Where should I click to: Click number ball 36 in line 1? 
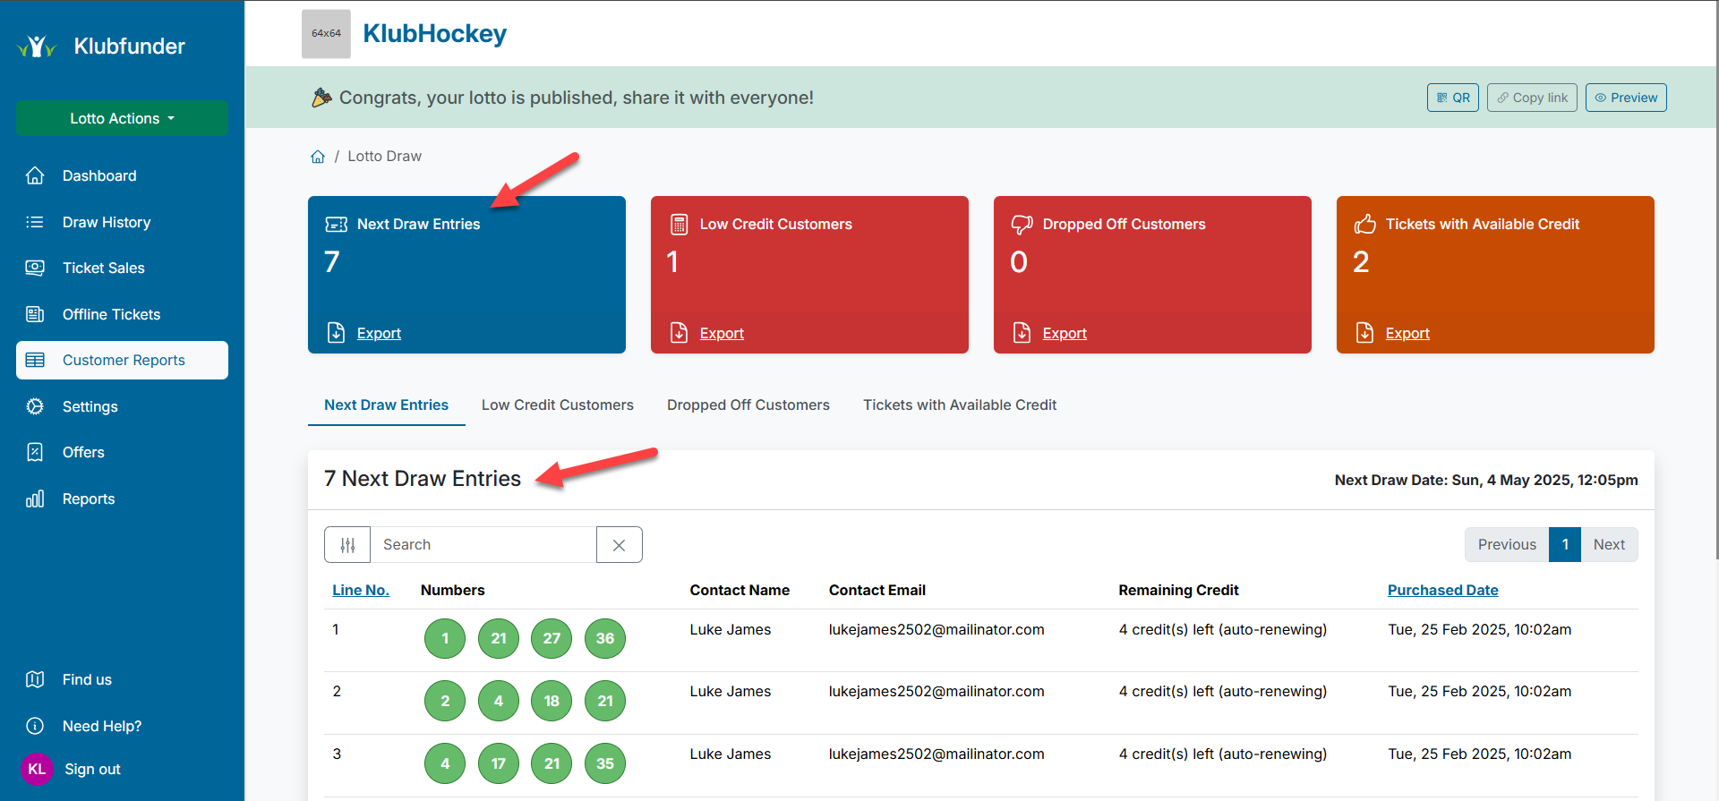(605, 638)
